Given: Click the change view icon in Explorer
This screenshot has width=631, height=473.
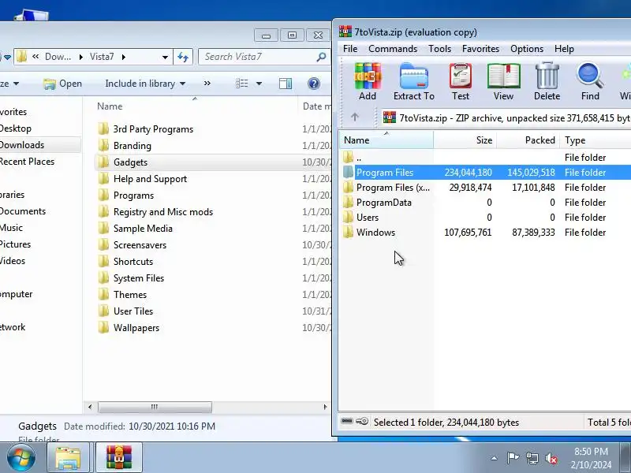Looking at the screenshot, I should click(x=242, y=84).
